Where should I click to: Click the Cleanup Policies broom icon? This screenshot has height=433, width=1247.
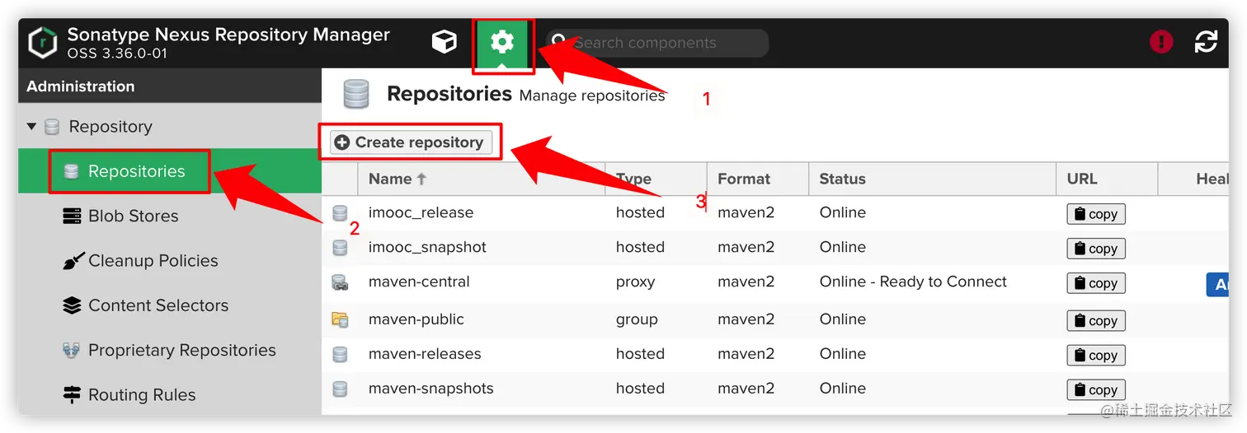[x=73, y=261]
